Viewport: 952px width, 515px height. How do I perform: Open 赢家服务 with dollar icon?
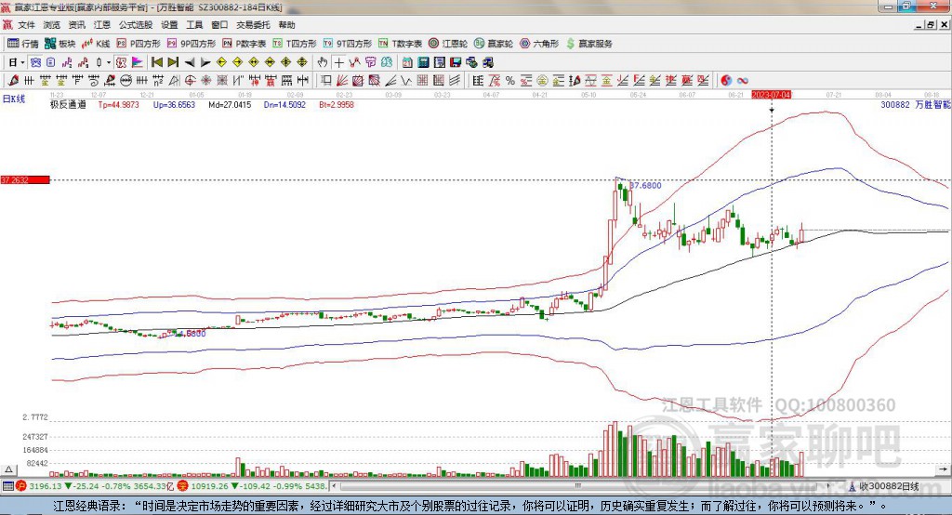(588, 44)
